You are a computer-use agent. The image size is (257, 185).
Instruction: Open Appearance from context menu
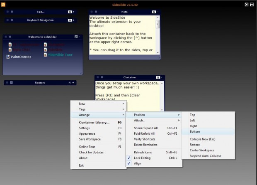point(99,134)
